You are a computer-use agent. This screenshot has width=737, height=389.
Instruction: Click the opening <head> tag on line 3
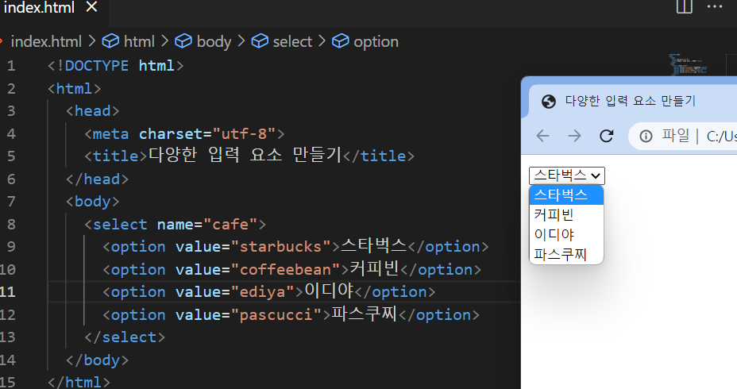coord(92,111)
